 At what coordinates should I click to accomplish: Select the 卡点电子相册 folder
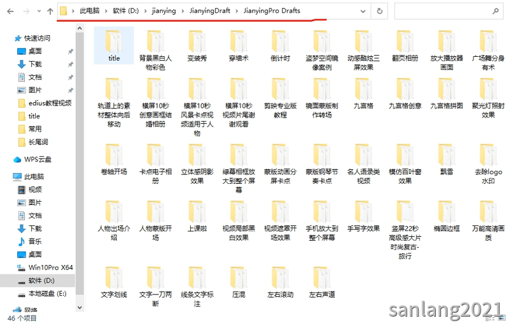click(x=156, y=163)
